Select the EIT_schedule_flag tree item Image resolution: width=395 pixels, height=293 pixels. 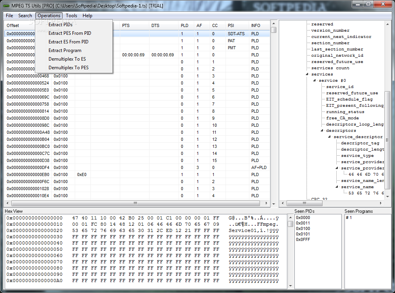tap(349, 99)
